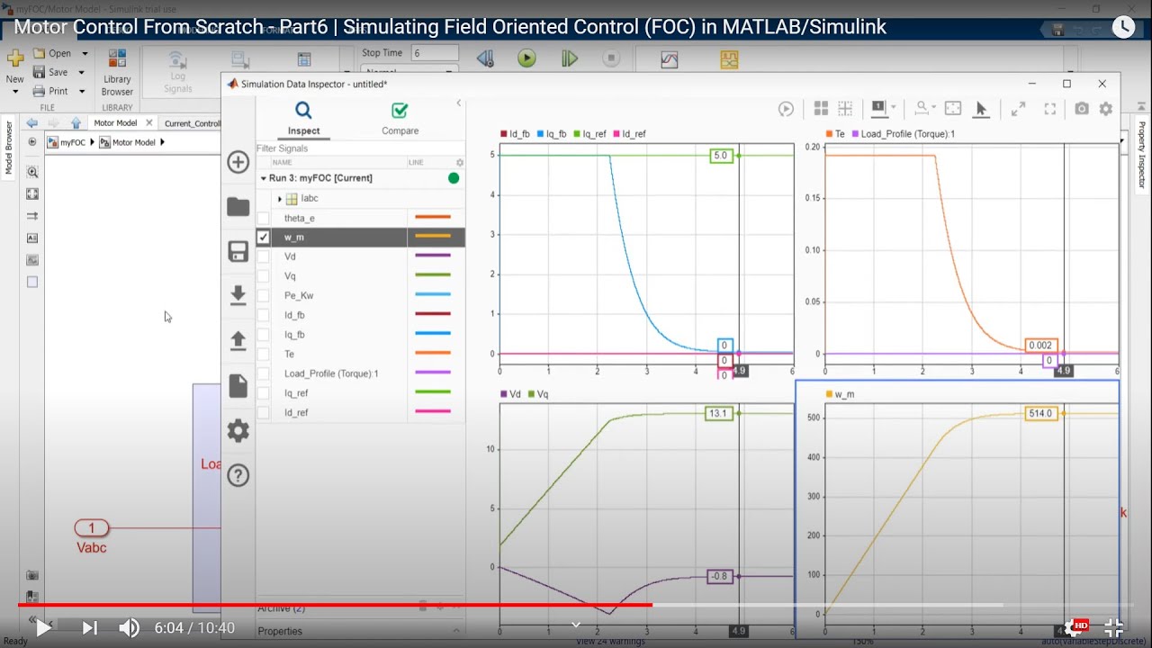The image size is (1152, 648).
Task: Select the Motor Model tab
Action: pyautogui.click(x=115, y=123)
